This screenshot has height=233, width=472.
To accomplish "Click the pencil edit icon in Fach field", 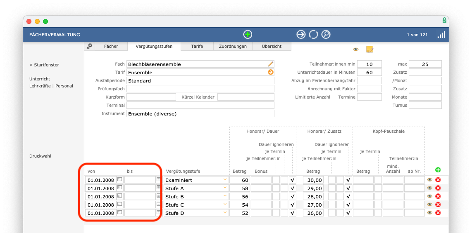I will coord(271,64).
